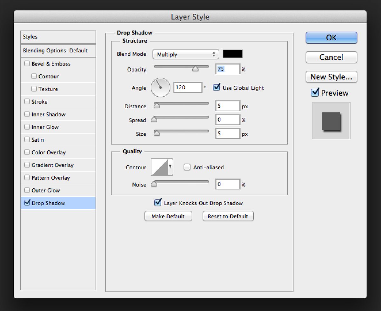The image size is (381, 311).
Task: Click the Spread slider handle
Action: point(154,119)
